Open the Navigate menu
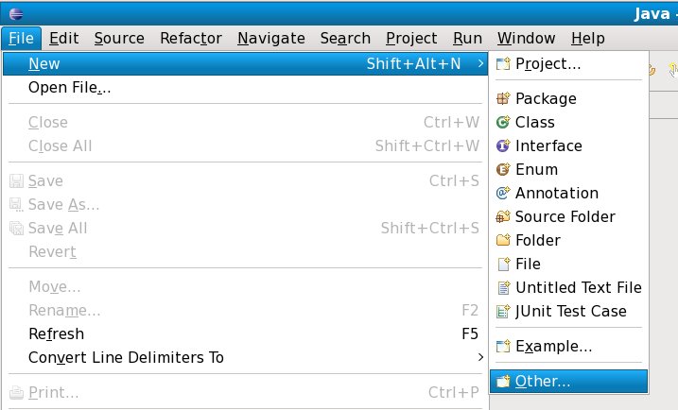678x410 pixels. pyautogui.click(x=271, y=39)
